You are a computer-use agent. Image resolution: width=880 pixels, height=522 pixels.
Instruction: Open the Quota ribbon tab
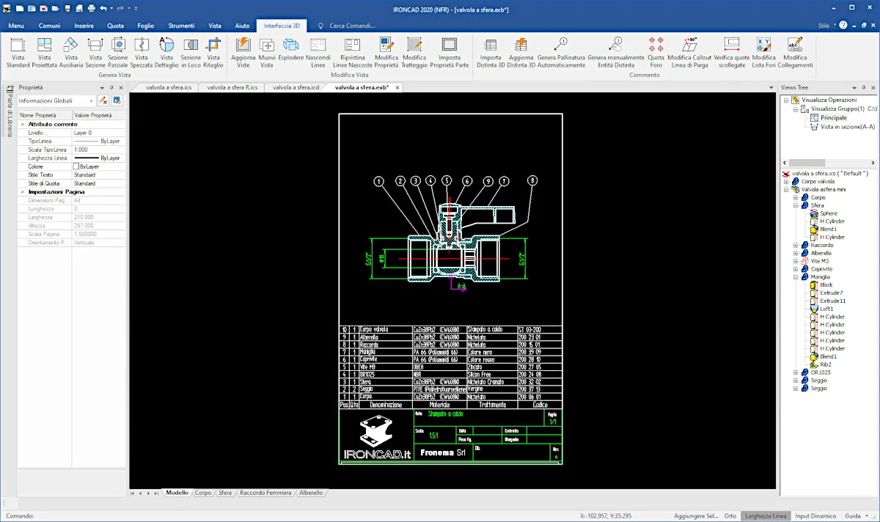tap(115, 26)
